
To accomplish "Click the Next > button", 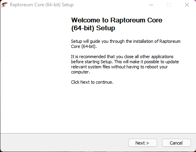I will (x=142, y=143).
